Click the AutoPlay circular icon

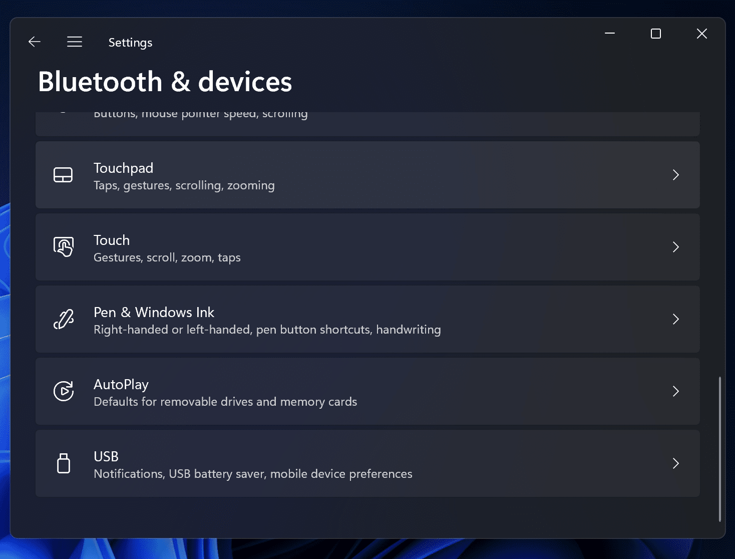(64, 391)
